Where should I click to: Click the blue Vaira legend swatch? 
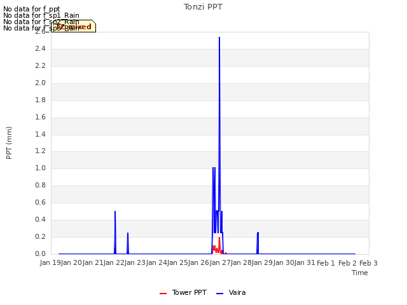click(x=219, y=294)
